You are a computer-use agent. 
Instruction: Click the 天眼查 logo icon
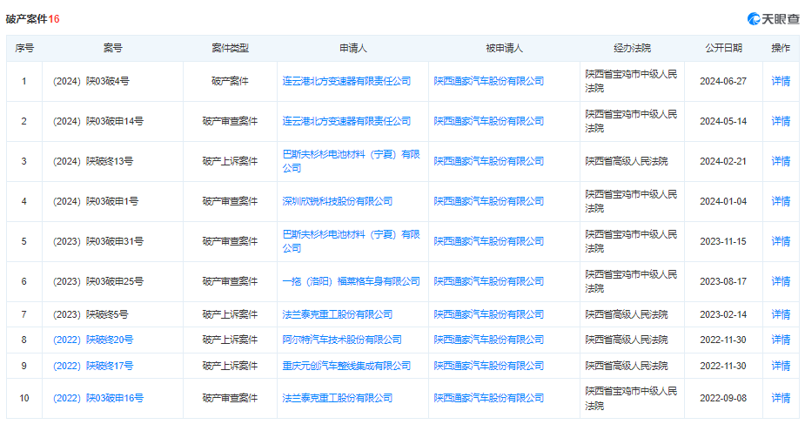point(754,19)
